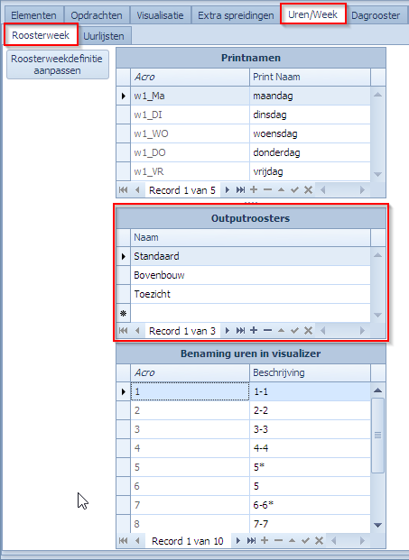
Task: Add record with plus in Benaming uren navigator
Action: 265,541
